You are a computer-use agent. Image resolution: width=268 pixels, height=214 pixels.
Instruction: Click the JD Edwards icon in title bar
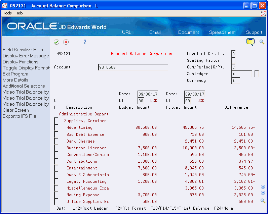pos(5,6)
